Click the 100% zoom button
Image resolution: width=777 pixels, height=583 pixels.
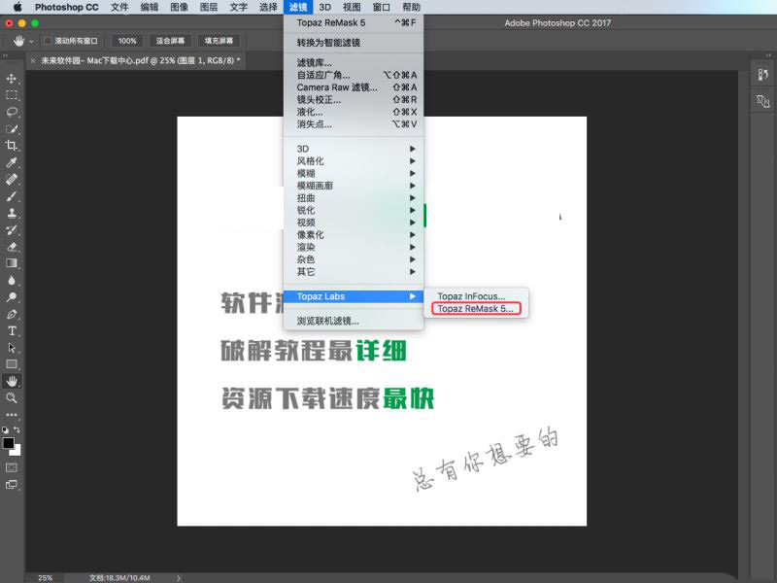(x=127, y=41)
